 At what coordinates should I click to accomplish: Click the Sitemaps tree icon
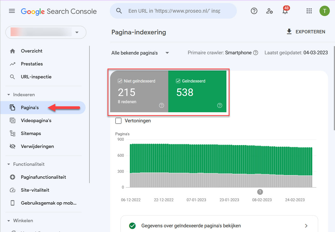tap(12, 133)
